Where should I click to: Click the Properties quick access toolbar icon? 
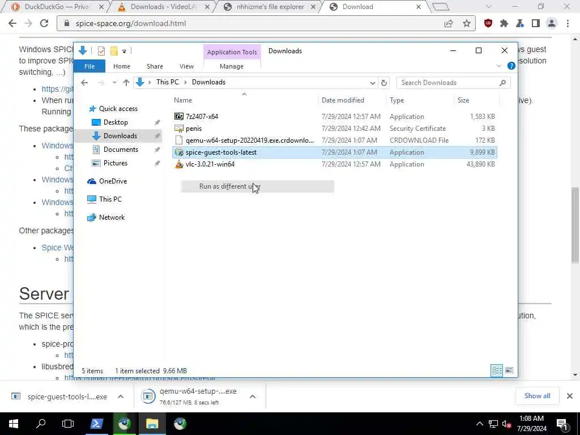coord(101,50)
